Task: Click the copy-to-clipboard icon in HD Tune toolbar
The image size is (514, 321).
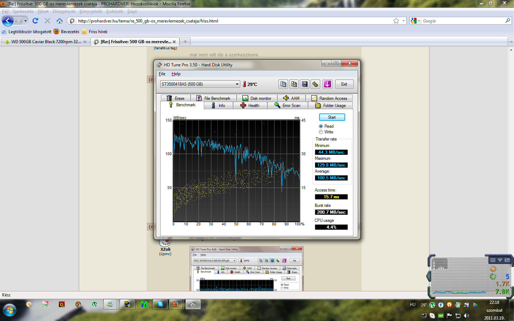Action: [283, 84]
